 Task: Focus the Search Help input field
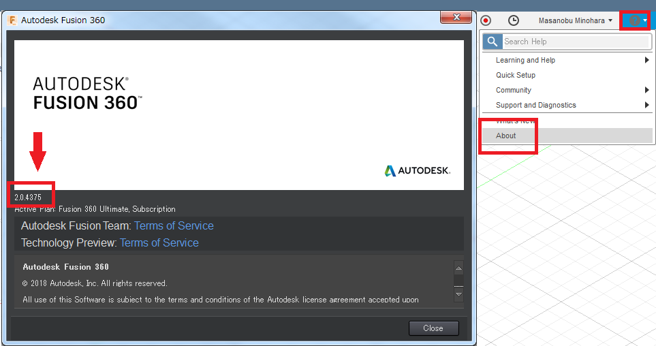[576, 42]
